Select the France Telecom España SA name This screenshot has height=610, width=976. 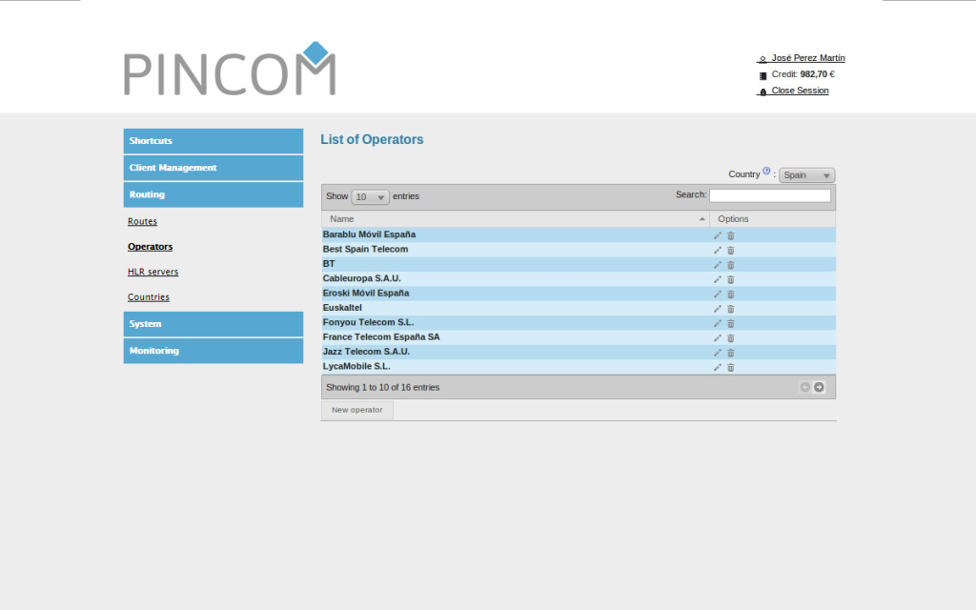tap(381, 336)
